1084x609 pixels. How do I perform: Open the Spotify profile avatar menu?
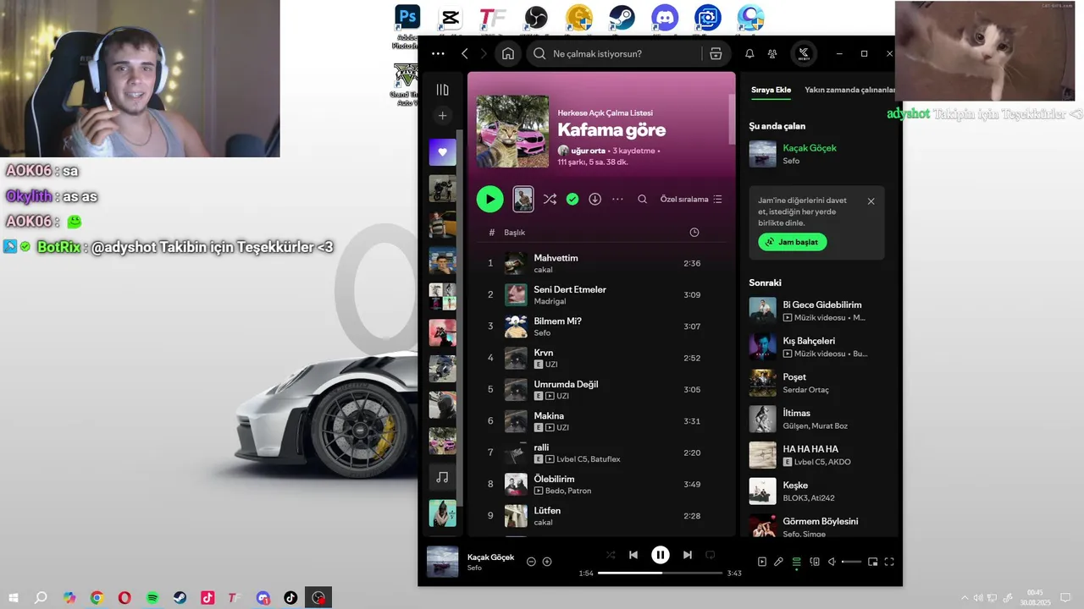click(803, 53)
